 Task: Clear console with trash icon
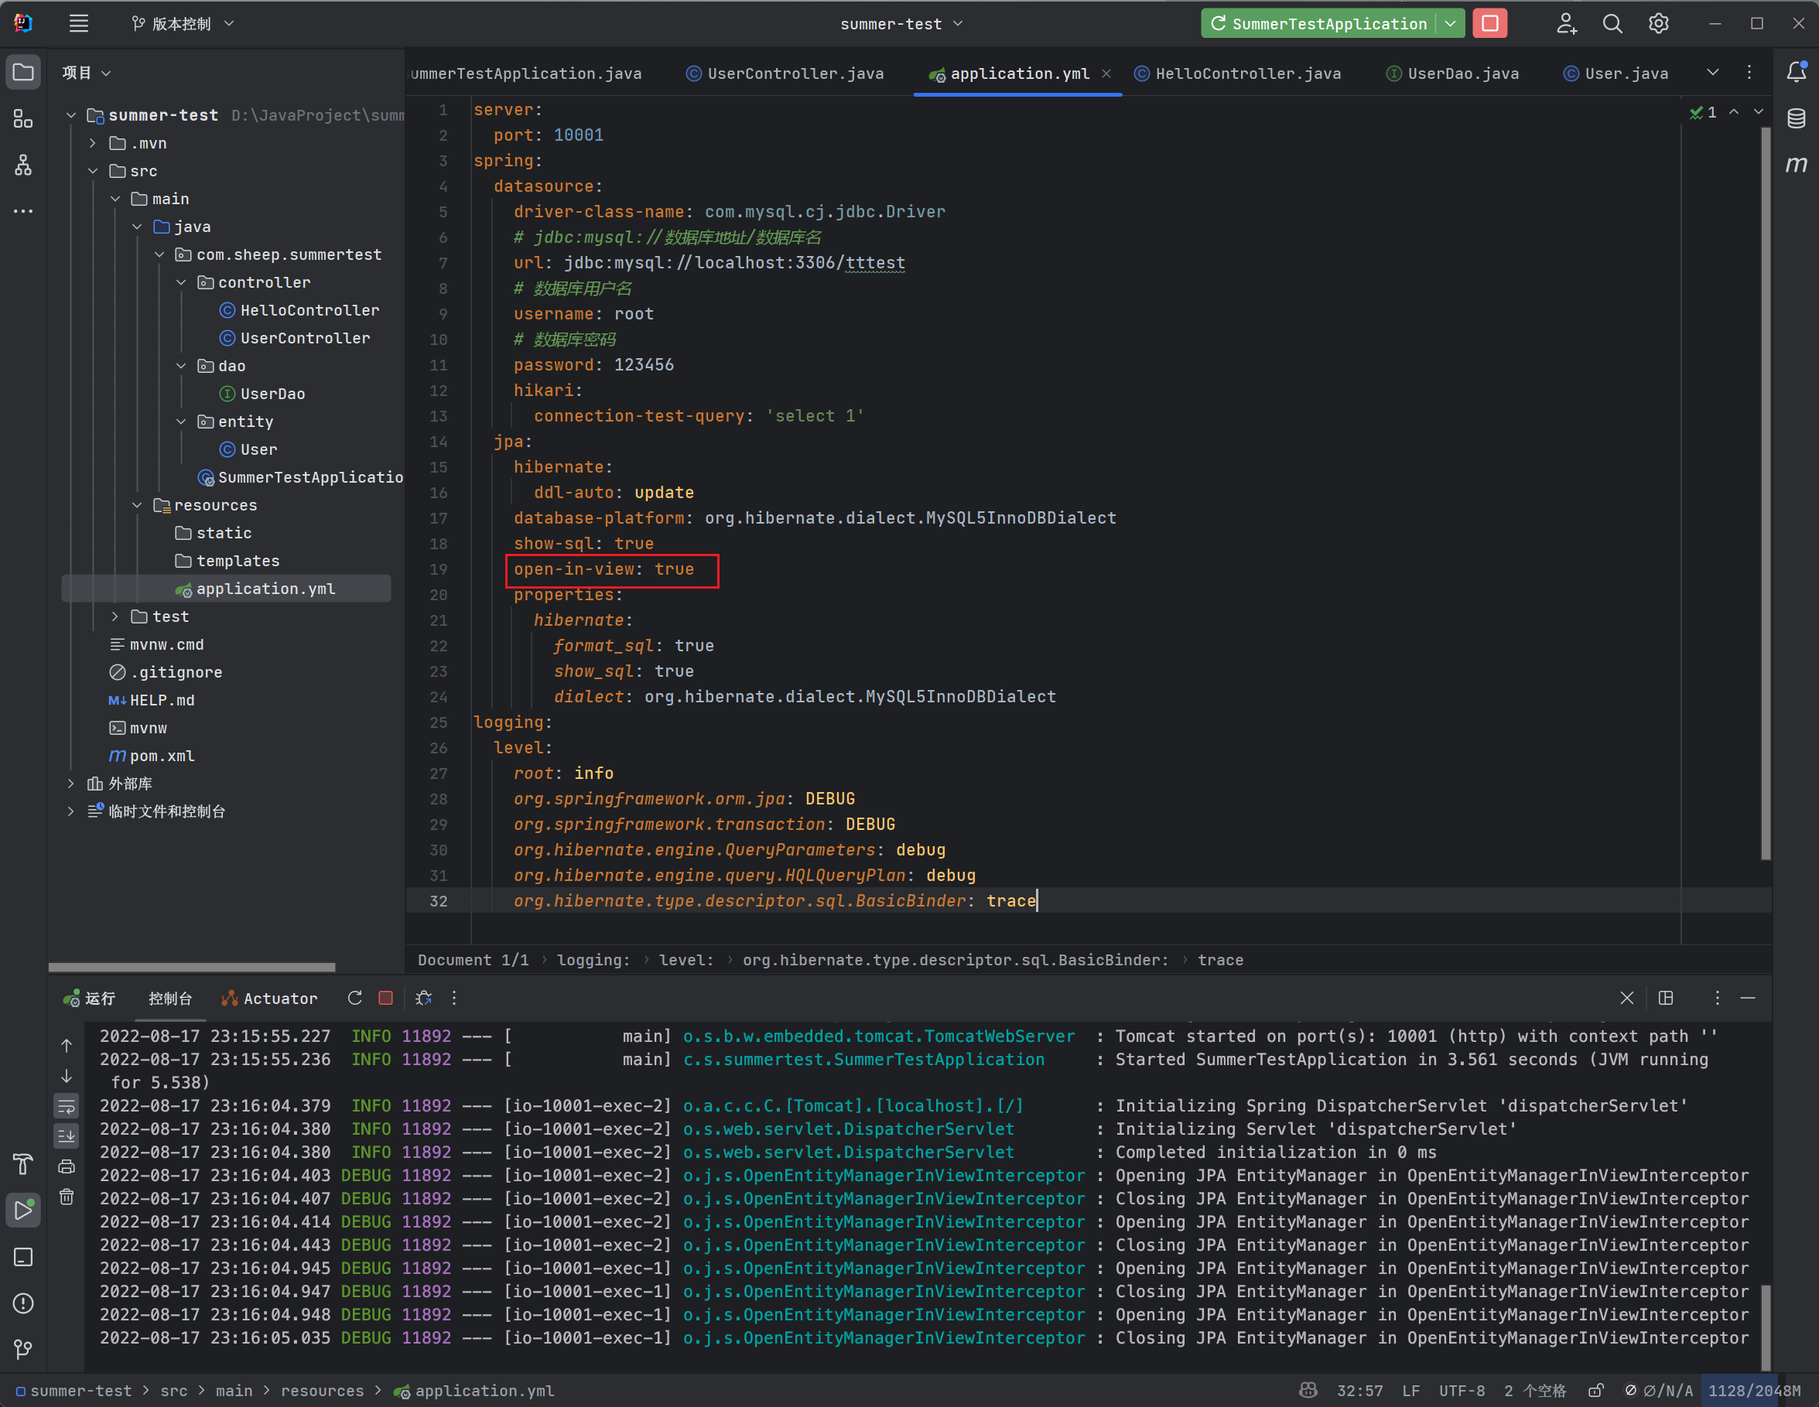coord(67,1197)
